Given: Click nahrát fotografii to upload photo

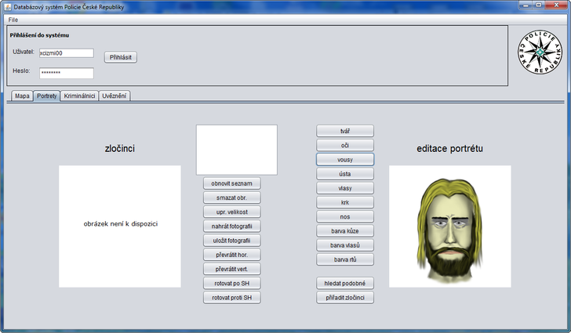Looking at the screenshot, I should 231,226.
